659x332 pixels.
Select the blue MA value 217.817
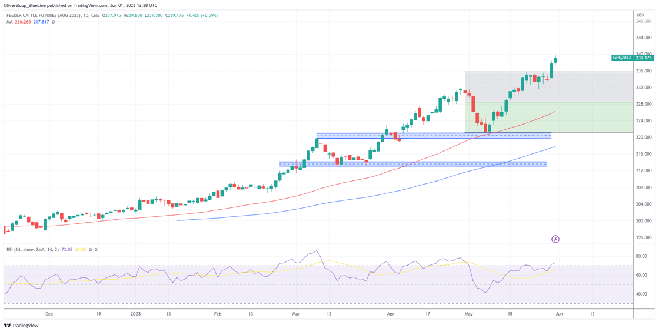(x=41, y=21)
